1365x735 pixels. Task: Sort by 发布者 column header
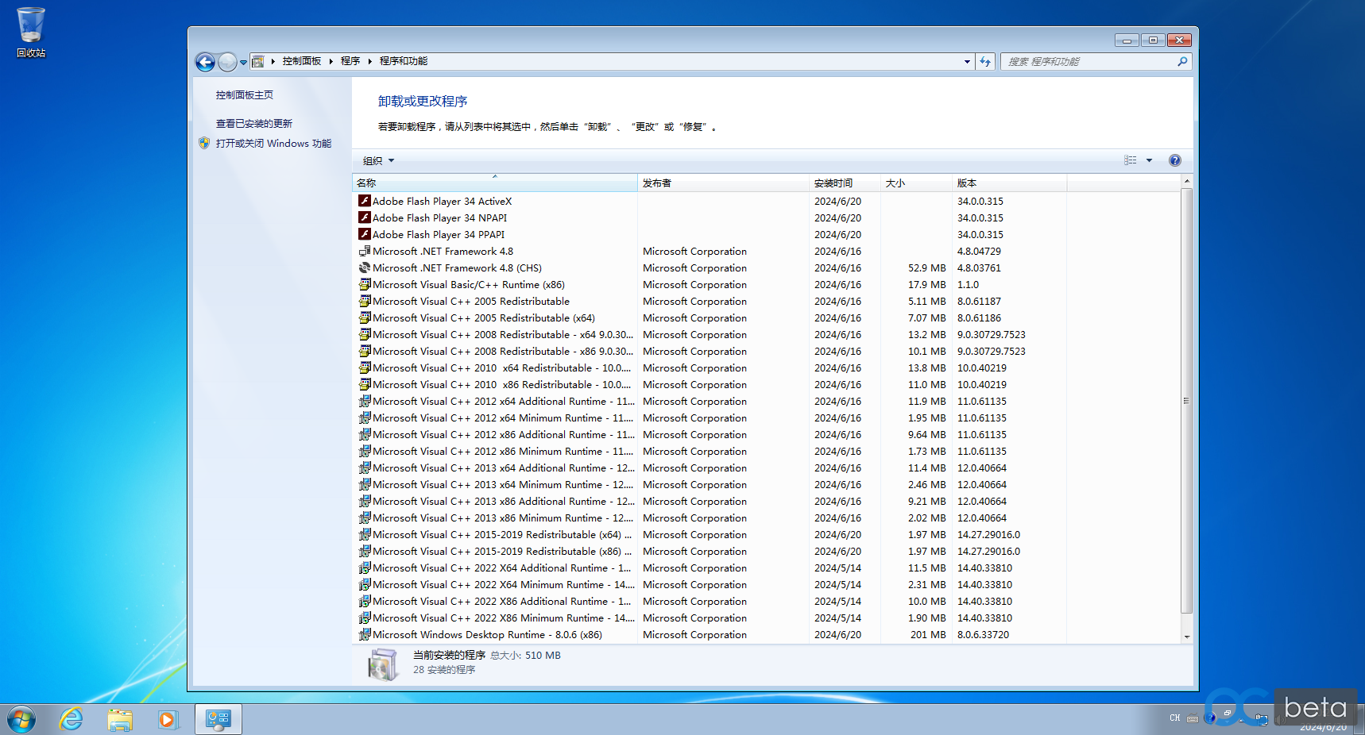point(723,183)
